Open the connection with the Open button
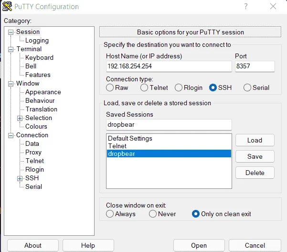This screenshot has width=287, height=252. coord(199,245)
